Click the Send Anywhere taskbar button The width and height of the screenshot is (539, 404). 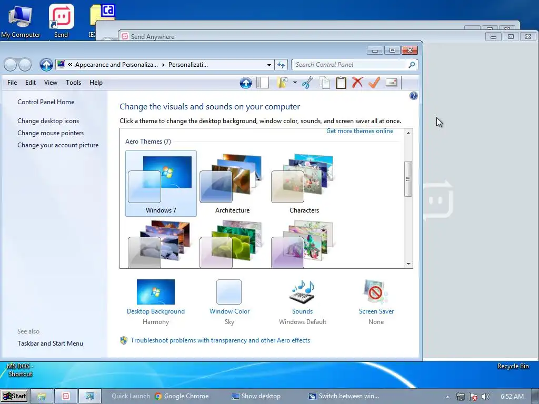(66, 396)
